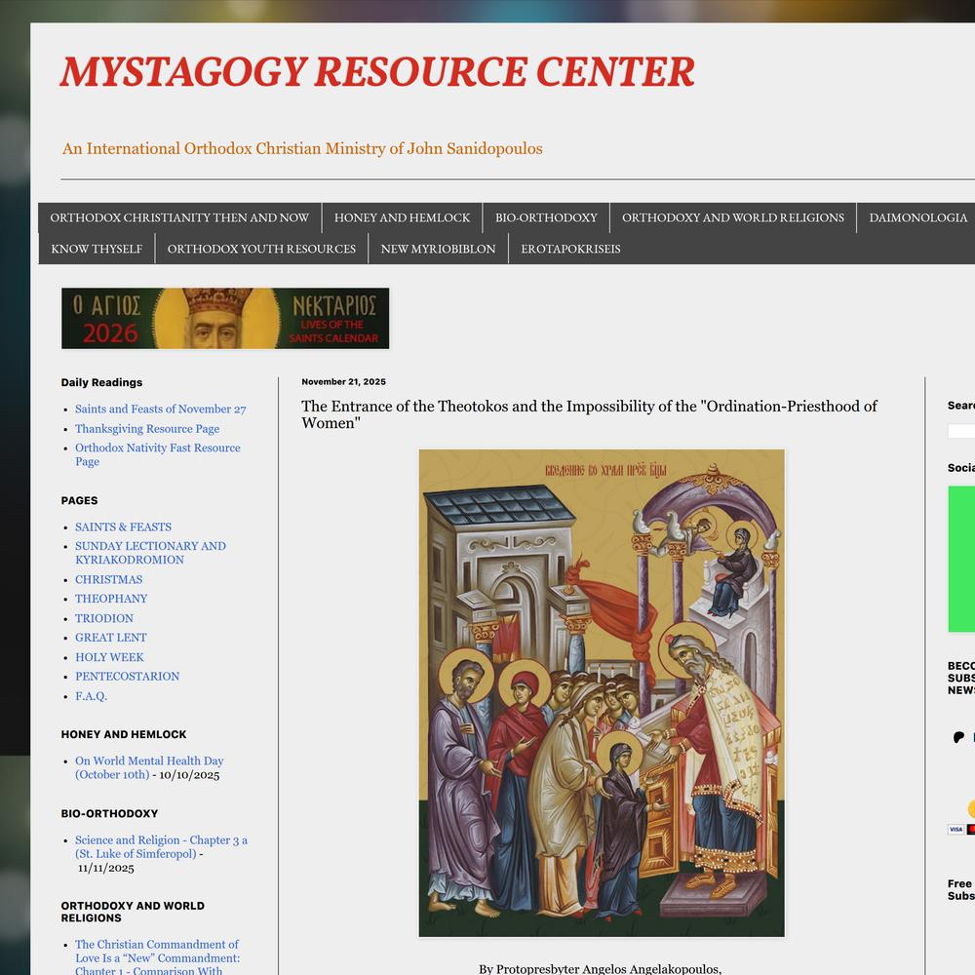Viewport: 975px width, 975px height.
Task: Click the Entrance of the Theotokos icon image
Action: (x=602, y=692)
